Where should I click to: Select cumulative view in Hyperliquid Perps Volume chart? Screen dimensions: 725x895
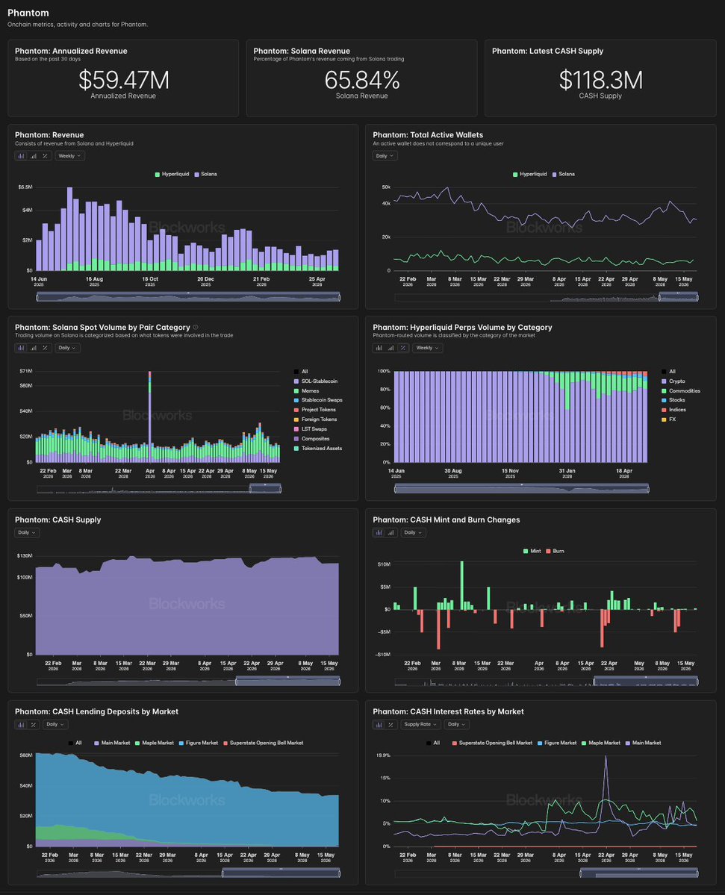coord(391,348)
